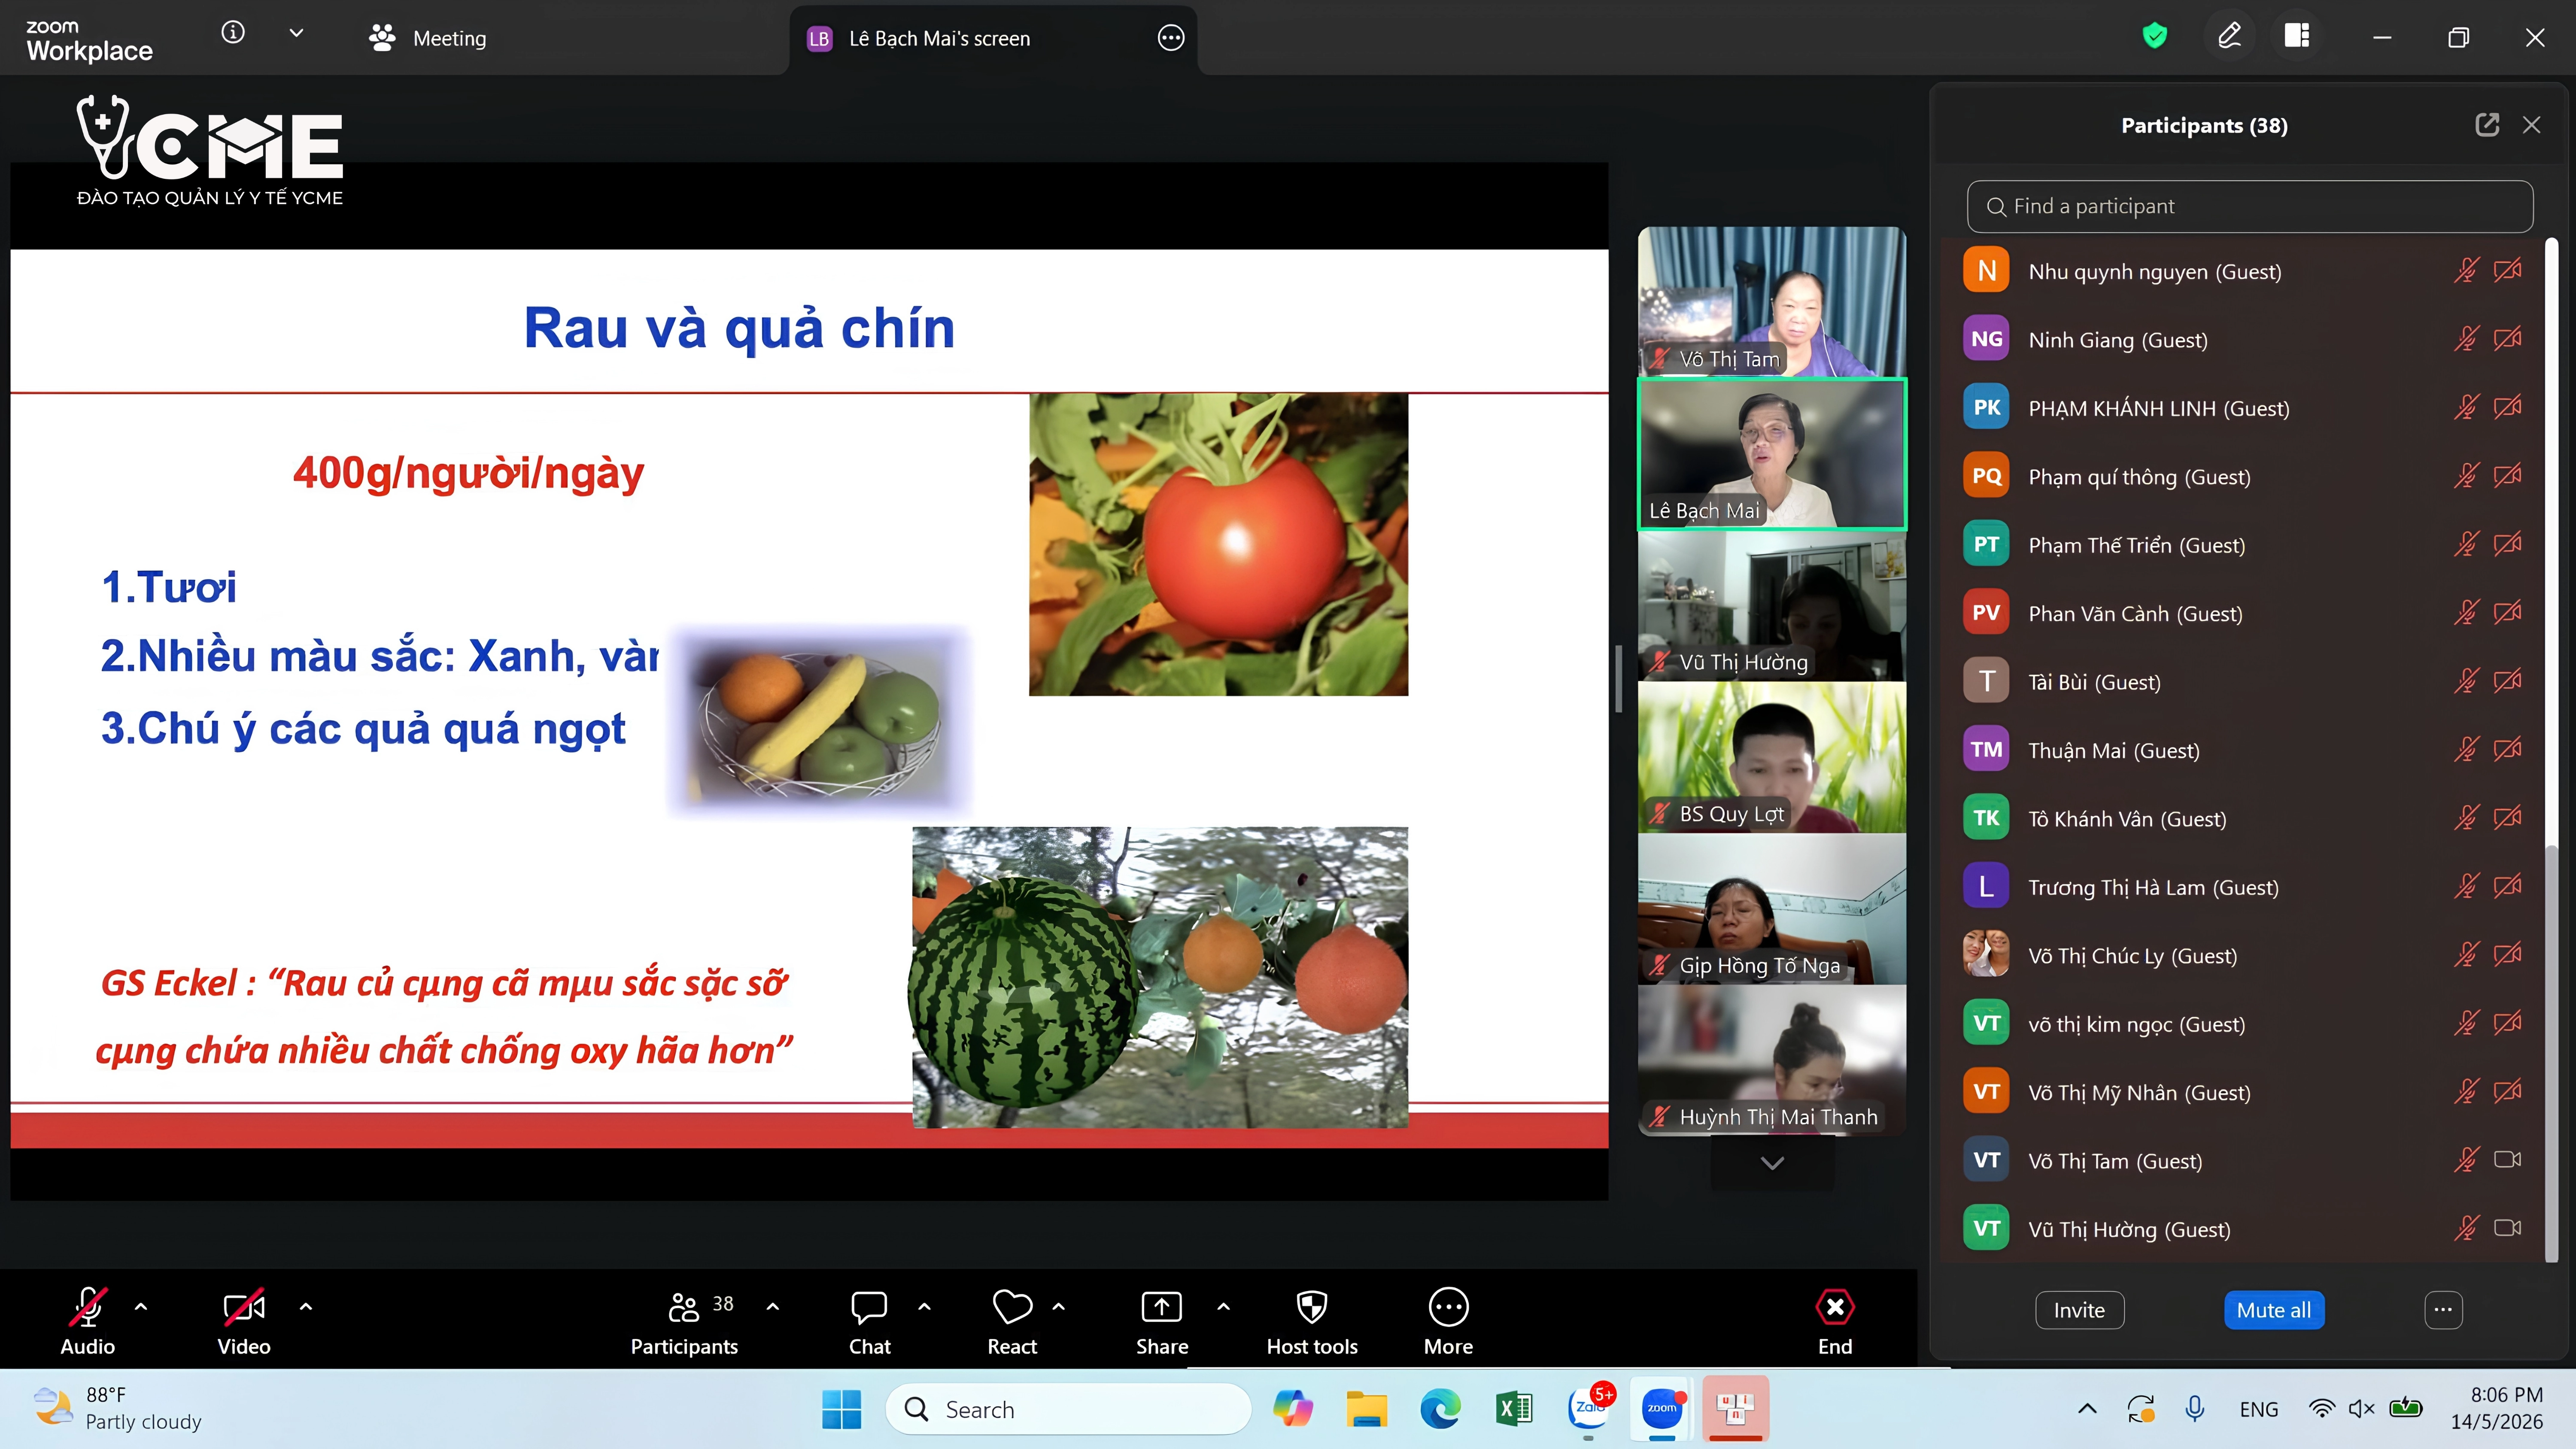This screenshot has height=1449, width=2576.
Task: Click Share screen button
Action: pos(1162,1320)
